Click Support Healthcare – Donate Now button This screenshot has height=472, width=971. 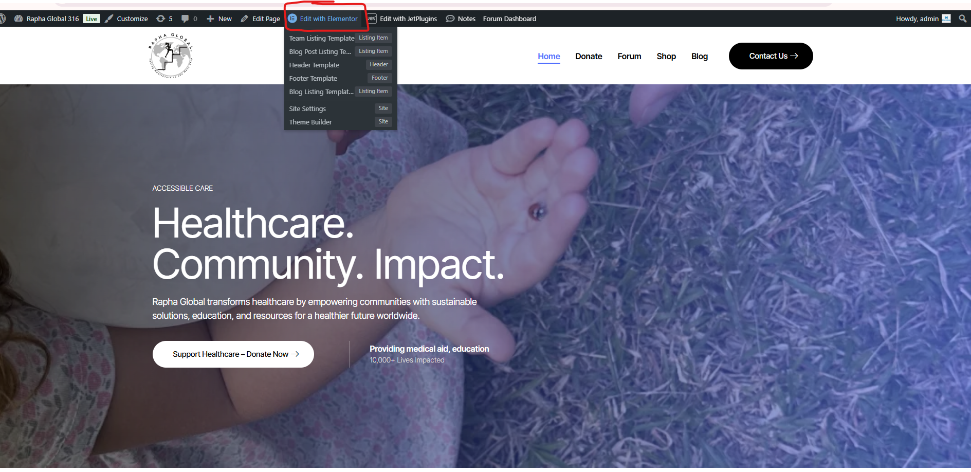pos(233,354)
